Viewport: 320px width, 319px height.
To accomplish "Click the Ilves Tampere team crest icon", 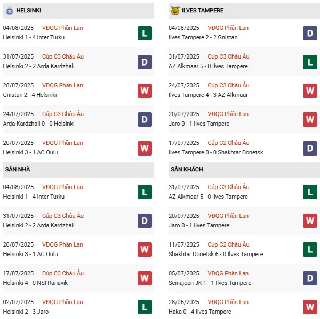I will pyautogui.click(x=174, y=10).
